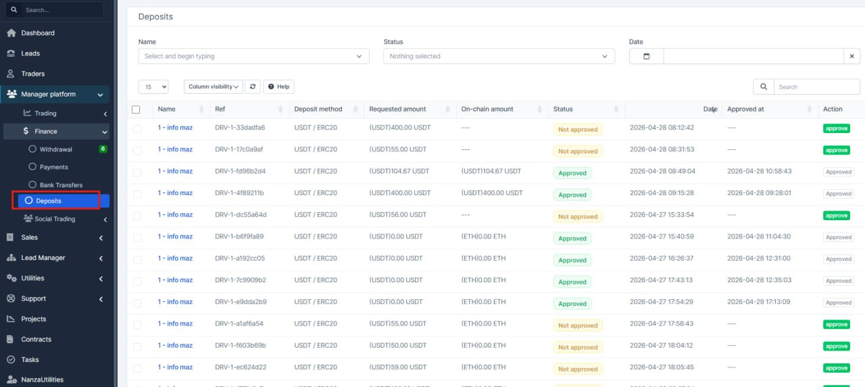Open the Payments menu item
865x387 pixels.
point(54,167)
